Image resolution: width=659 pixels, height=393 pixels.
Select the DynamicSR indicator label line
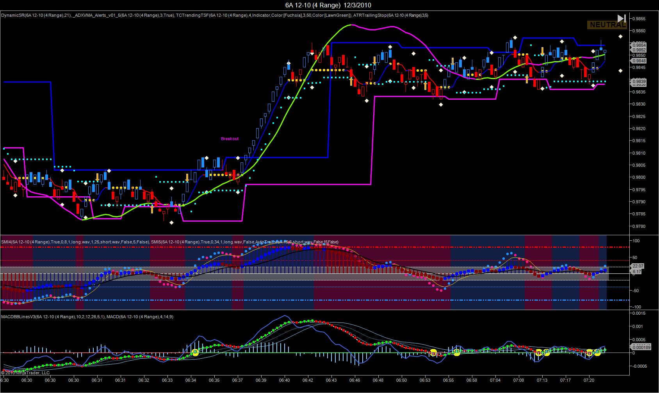tap(215, 15)
